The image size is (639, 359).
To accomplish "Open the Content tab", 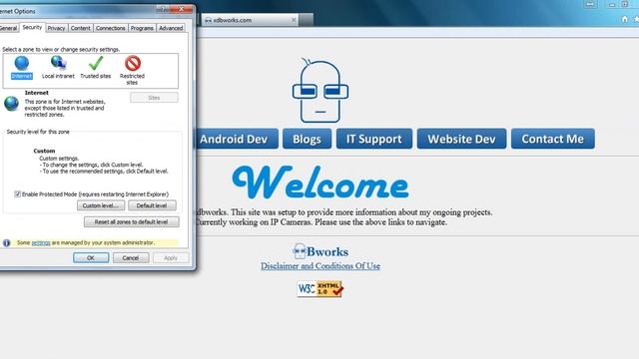I will pyautogui.click(x=80, y=28).
